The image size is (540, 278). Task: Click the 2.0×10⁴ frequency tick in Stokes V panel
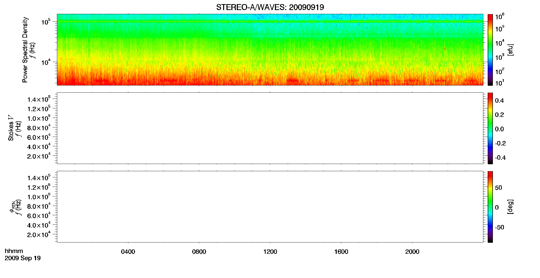tap(39, 156)
